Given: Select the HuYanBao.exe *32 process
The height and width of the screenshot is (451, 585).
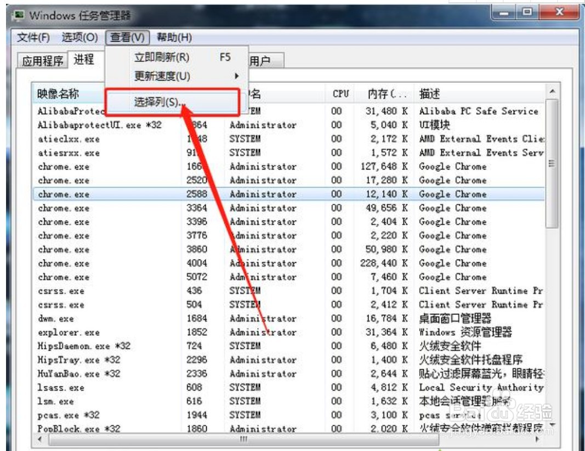Looking at the screenshot, I should click(x=289, y=374).
